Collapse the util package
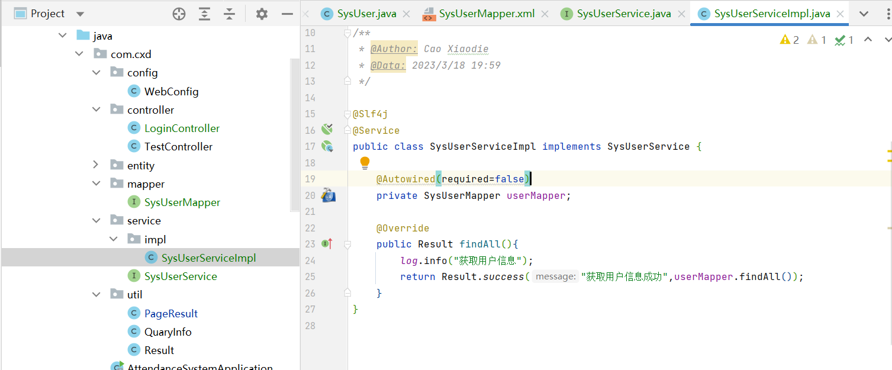This screenshot has height=370, width=892. click(x=96, y=294)
